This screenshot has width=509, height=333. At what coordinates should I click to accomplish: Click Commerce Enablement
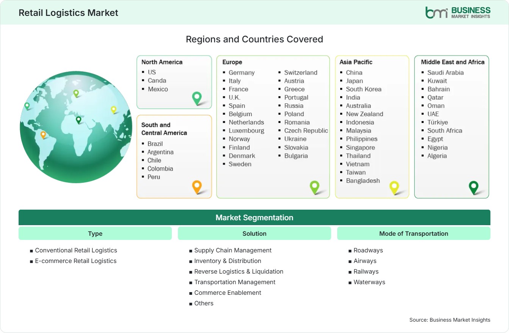228,293
